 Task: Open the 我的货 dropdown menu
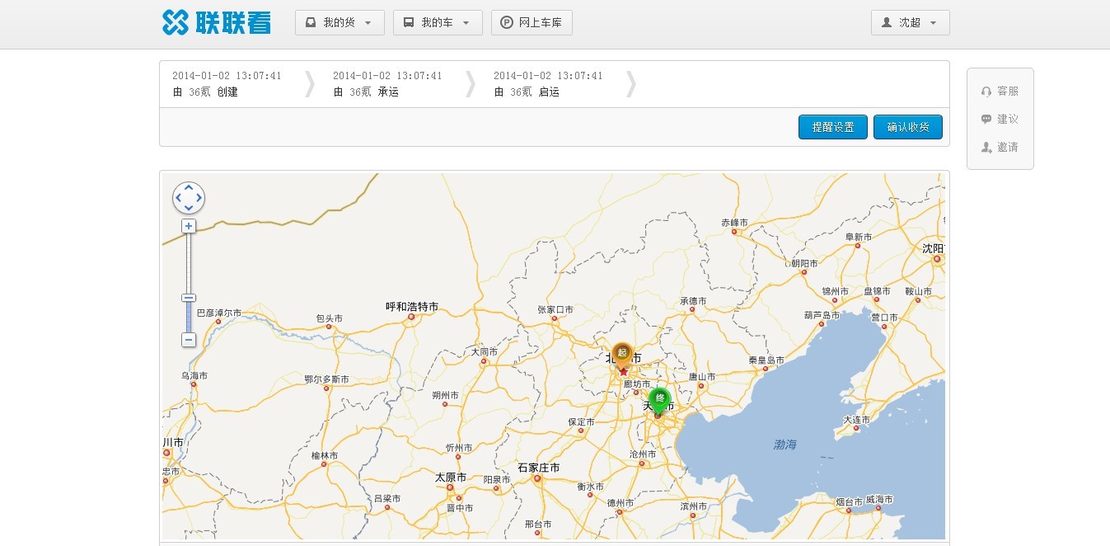coord(340,22)
